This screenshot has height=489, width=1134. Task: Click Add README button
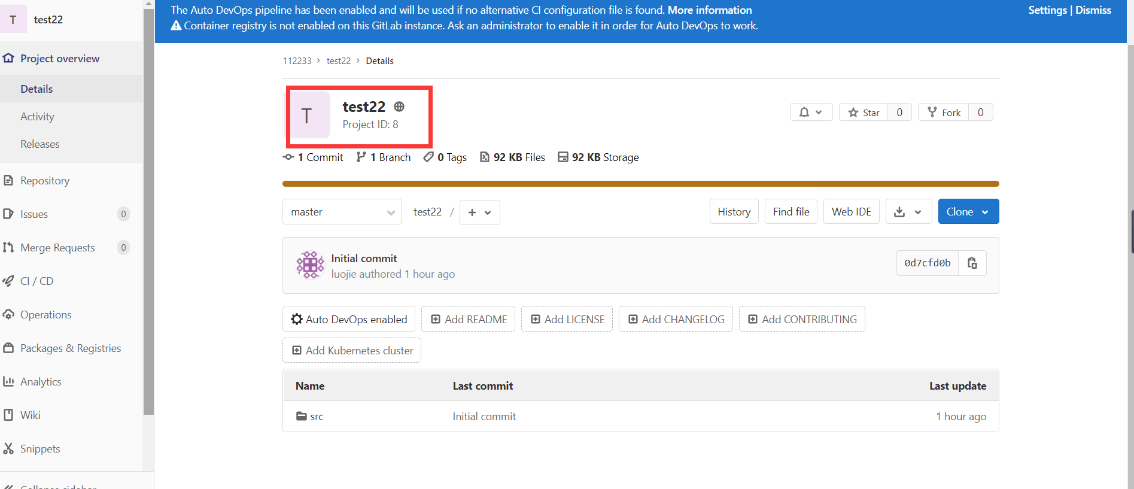468,320
